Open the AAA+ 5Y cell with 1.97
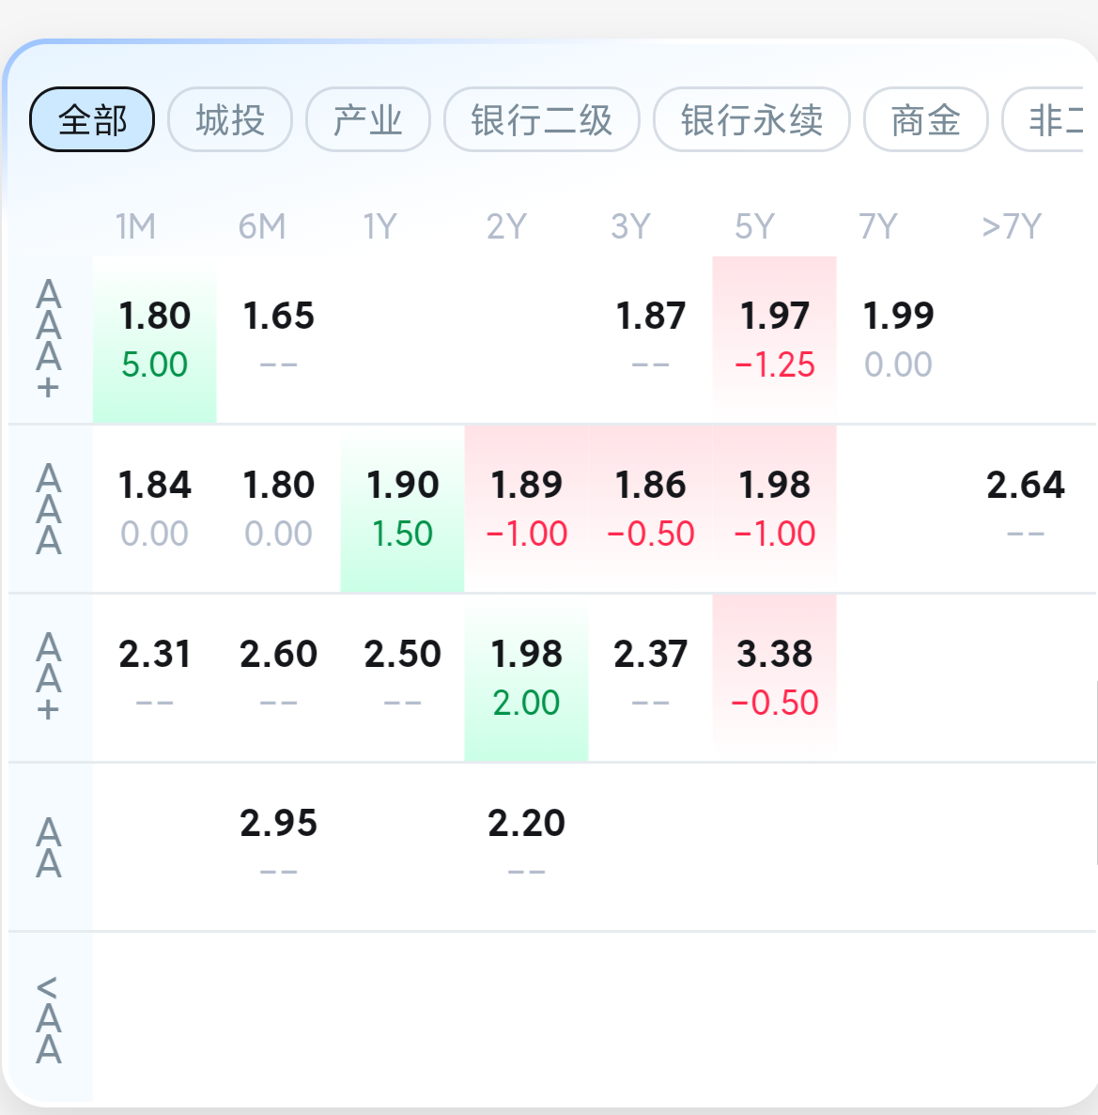 pos(775,340)
